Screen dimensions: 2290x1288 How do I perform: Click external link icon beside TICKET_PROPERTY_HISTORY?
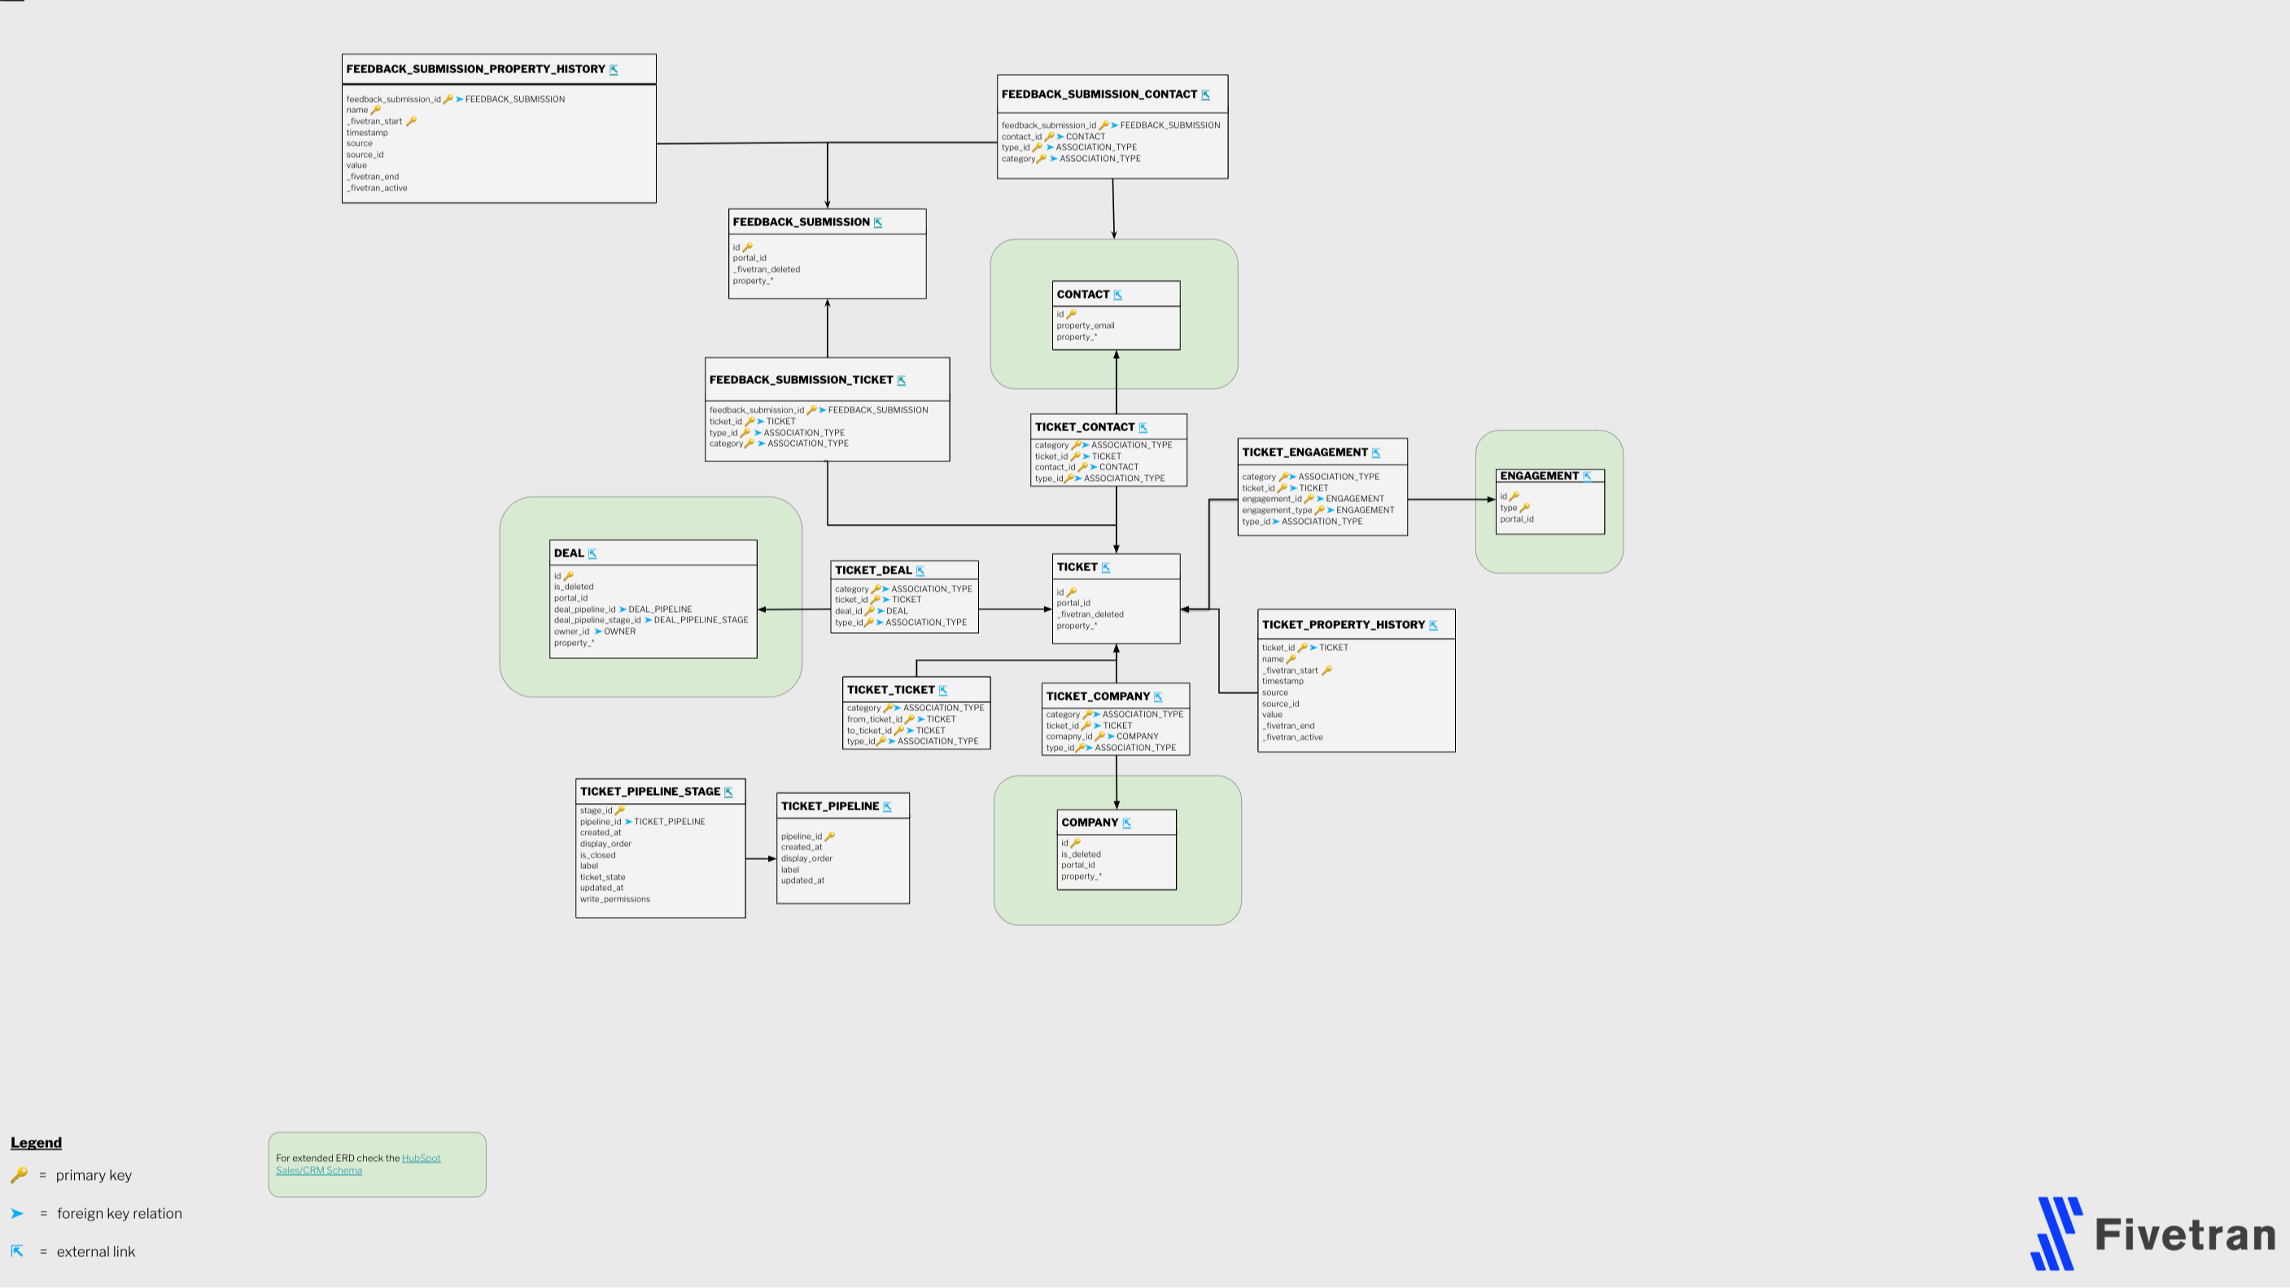[x=1432, y=626]
